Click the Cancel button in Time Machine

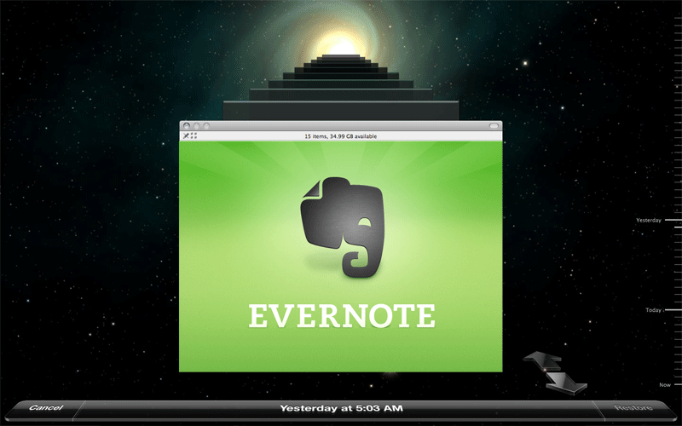(x=46, y=408)
